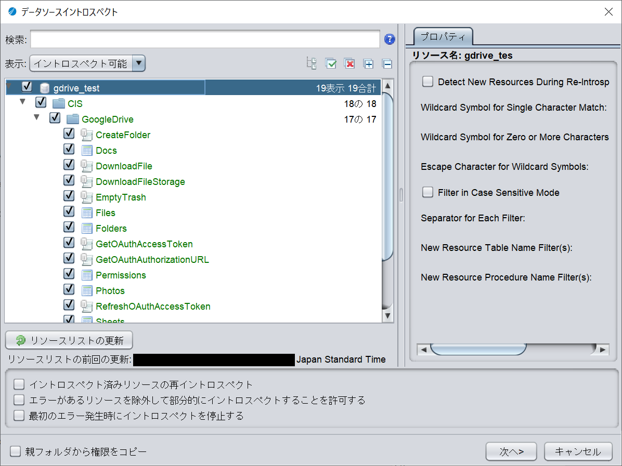Click the Permissions table icon
The image size is (622, 466).
[87, 275]
